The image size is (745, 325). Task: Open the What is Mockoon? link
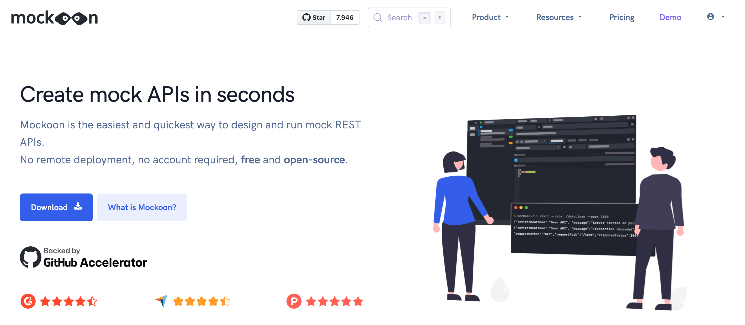point(142,208)
